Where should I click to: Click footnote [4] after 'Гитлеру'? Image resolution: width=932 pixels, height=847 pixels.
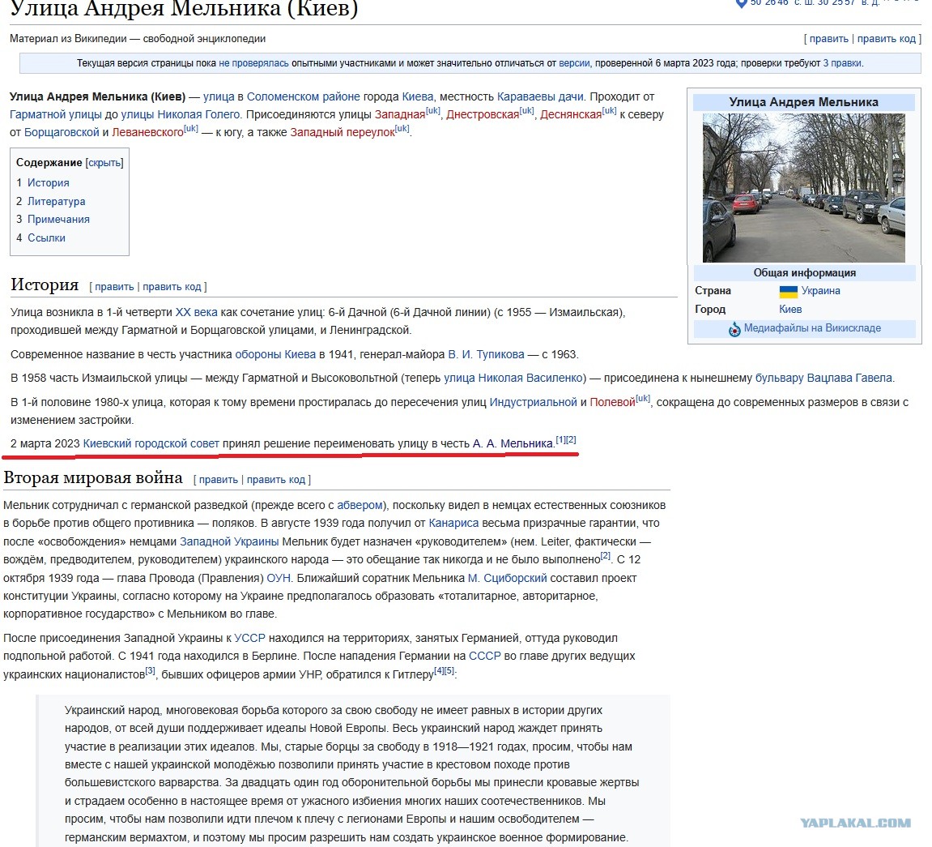point(439,670)
